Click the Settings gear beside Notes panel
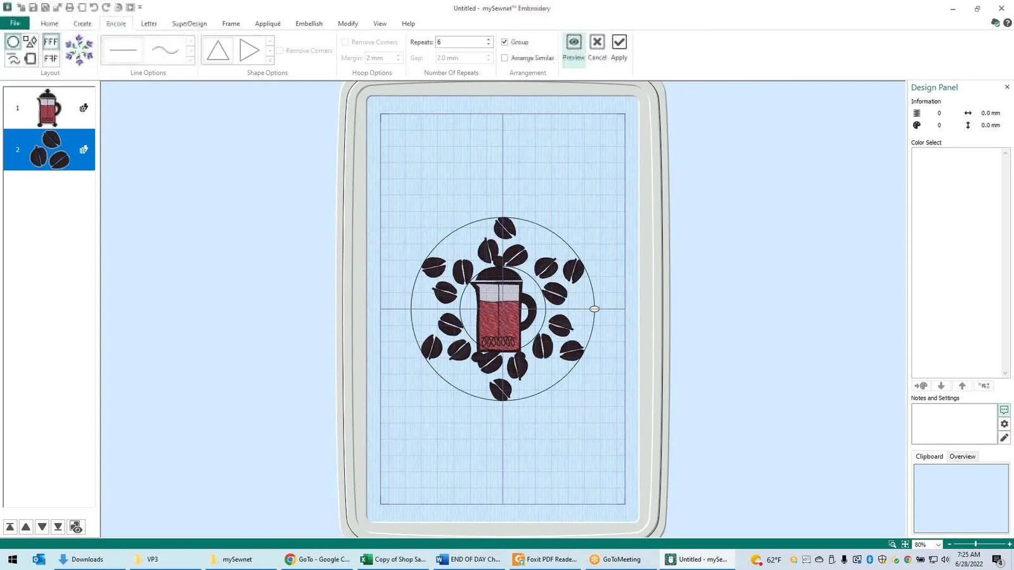The width and height of the screenshot is (1014, 570). [x=1004, y=424]
